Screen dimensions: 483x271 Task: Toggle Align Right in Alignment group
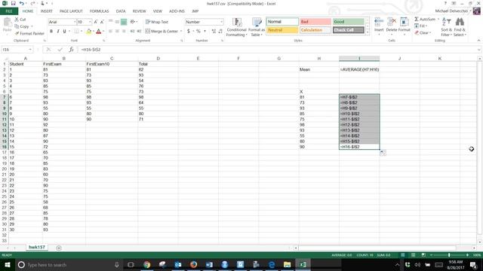tap(124, 31)
